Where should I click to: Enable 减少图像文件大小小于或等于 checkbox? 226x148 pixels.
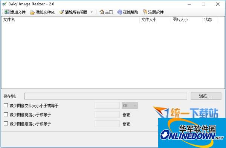(6, 105)
